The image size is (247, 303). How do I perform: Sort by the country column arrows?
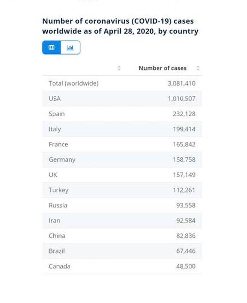[119, 68]
